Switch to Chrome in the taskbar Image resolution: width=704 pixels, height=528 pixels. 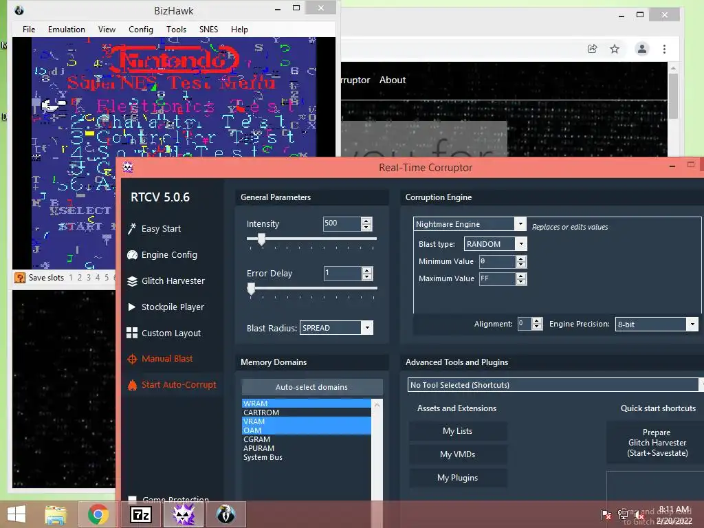click(x=98, y=514)
